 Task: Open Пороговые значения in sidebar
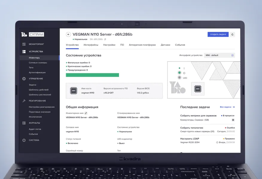click(39, 112)
